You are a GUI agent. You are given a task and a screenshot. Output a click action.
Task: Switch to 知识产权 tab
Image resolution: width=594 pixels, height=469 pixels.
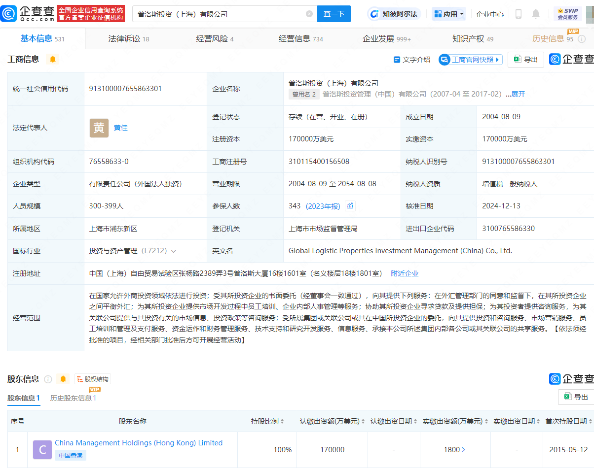click(x=473, y=39)
